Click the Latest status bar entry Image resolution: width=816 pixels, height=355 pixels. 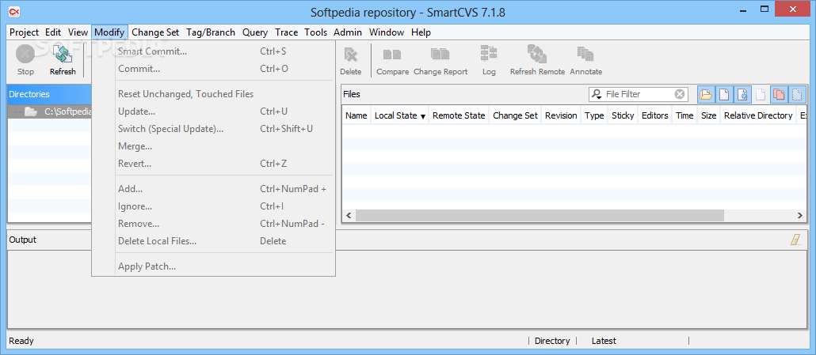click(604, 341)
